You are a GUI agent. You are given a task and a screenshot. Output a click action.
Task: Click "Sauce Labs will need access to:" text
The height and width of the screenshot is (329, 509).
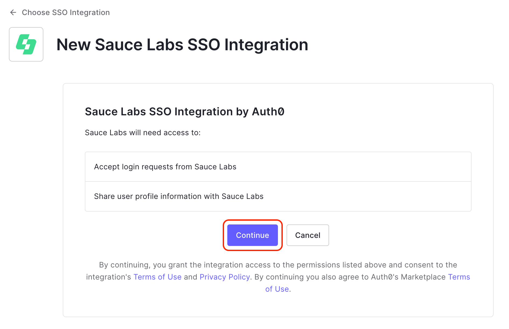143,133
